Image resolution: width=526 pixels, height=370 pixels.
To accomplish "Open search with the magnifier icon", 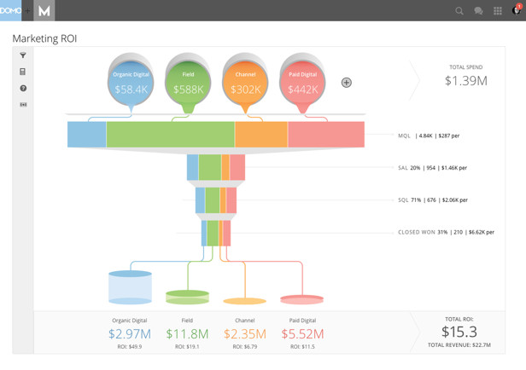I will 459,11.
